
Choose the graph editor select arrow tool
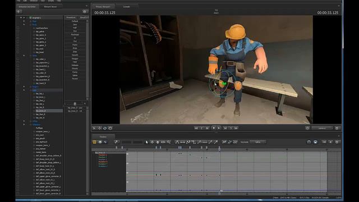point(147,142)
